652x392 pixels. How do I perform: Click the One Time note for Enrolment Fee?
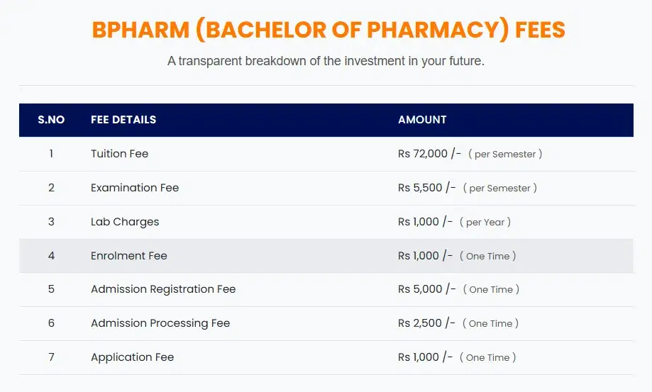pos(488,257)
